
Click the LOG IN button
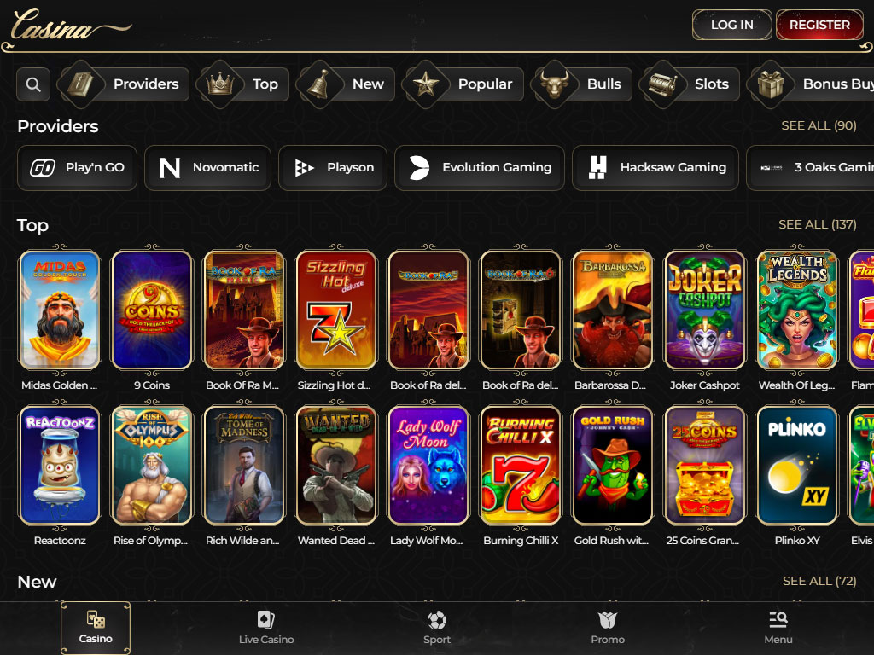(x=731, y=25)
